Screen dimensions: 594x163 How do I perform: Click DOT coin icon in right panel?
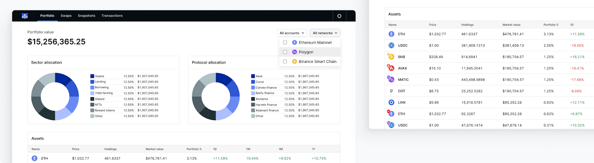pos(391,91)
